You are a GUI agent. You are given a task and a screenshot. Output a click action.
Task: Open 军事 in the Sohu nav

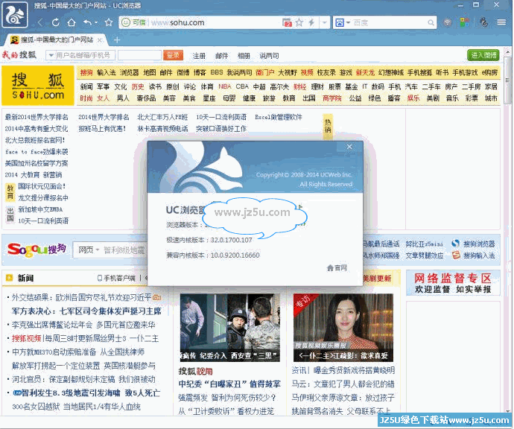tap(103, 86)
